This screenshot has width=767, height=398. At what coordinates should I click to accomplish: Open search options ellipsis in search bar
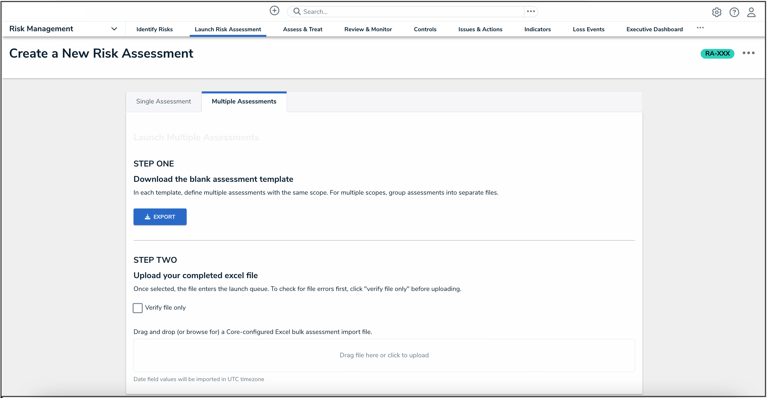point(531,12)
